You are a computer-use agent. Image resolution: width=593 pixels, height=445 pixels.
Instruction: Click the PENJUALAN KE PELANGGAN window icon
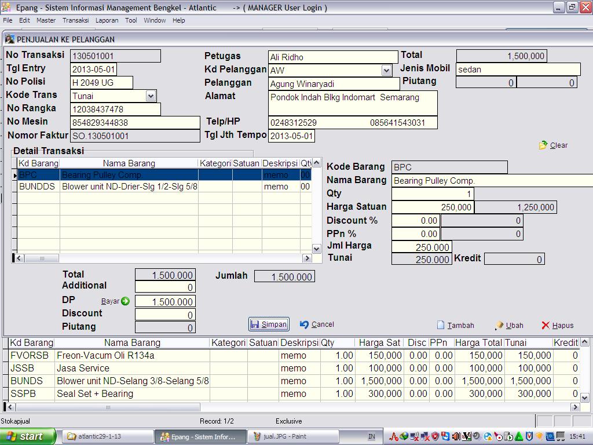click(x=10, y=39)
